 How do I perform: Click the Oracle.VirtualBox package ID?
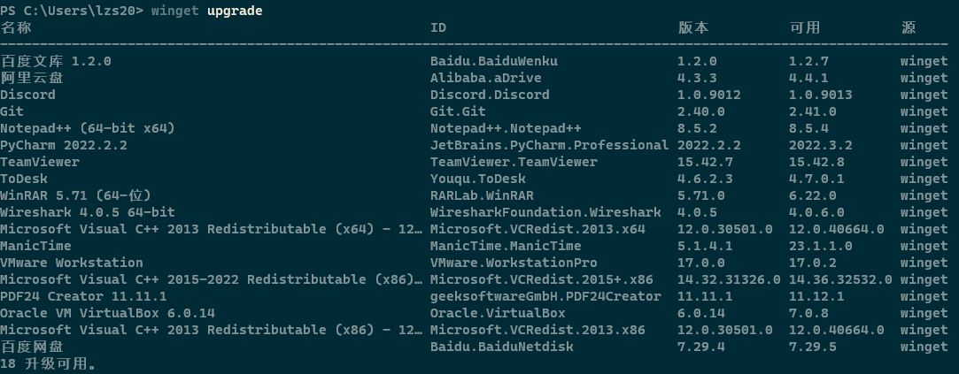498,313
